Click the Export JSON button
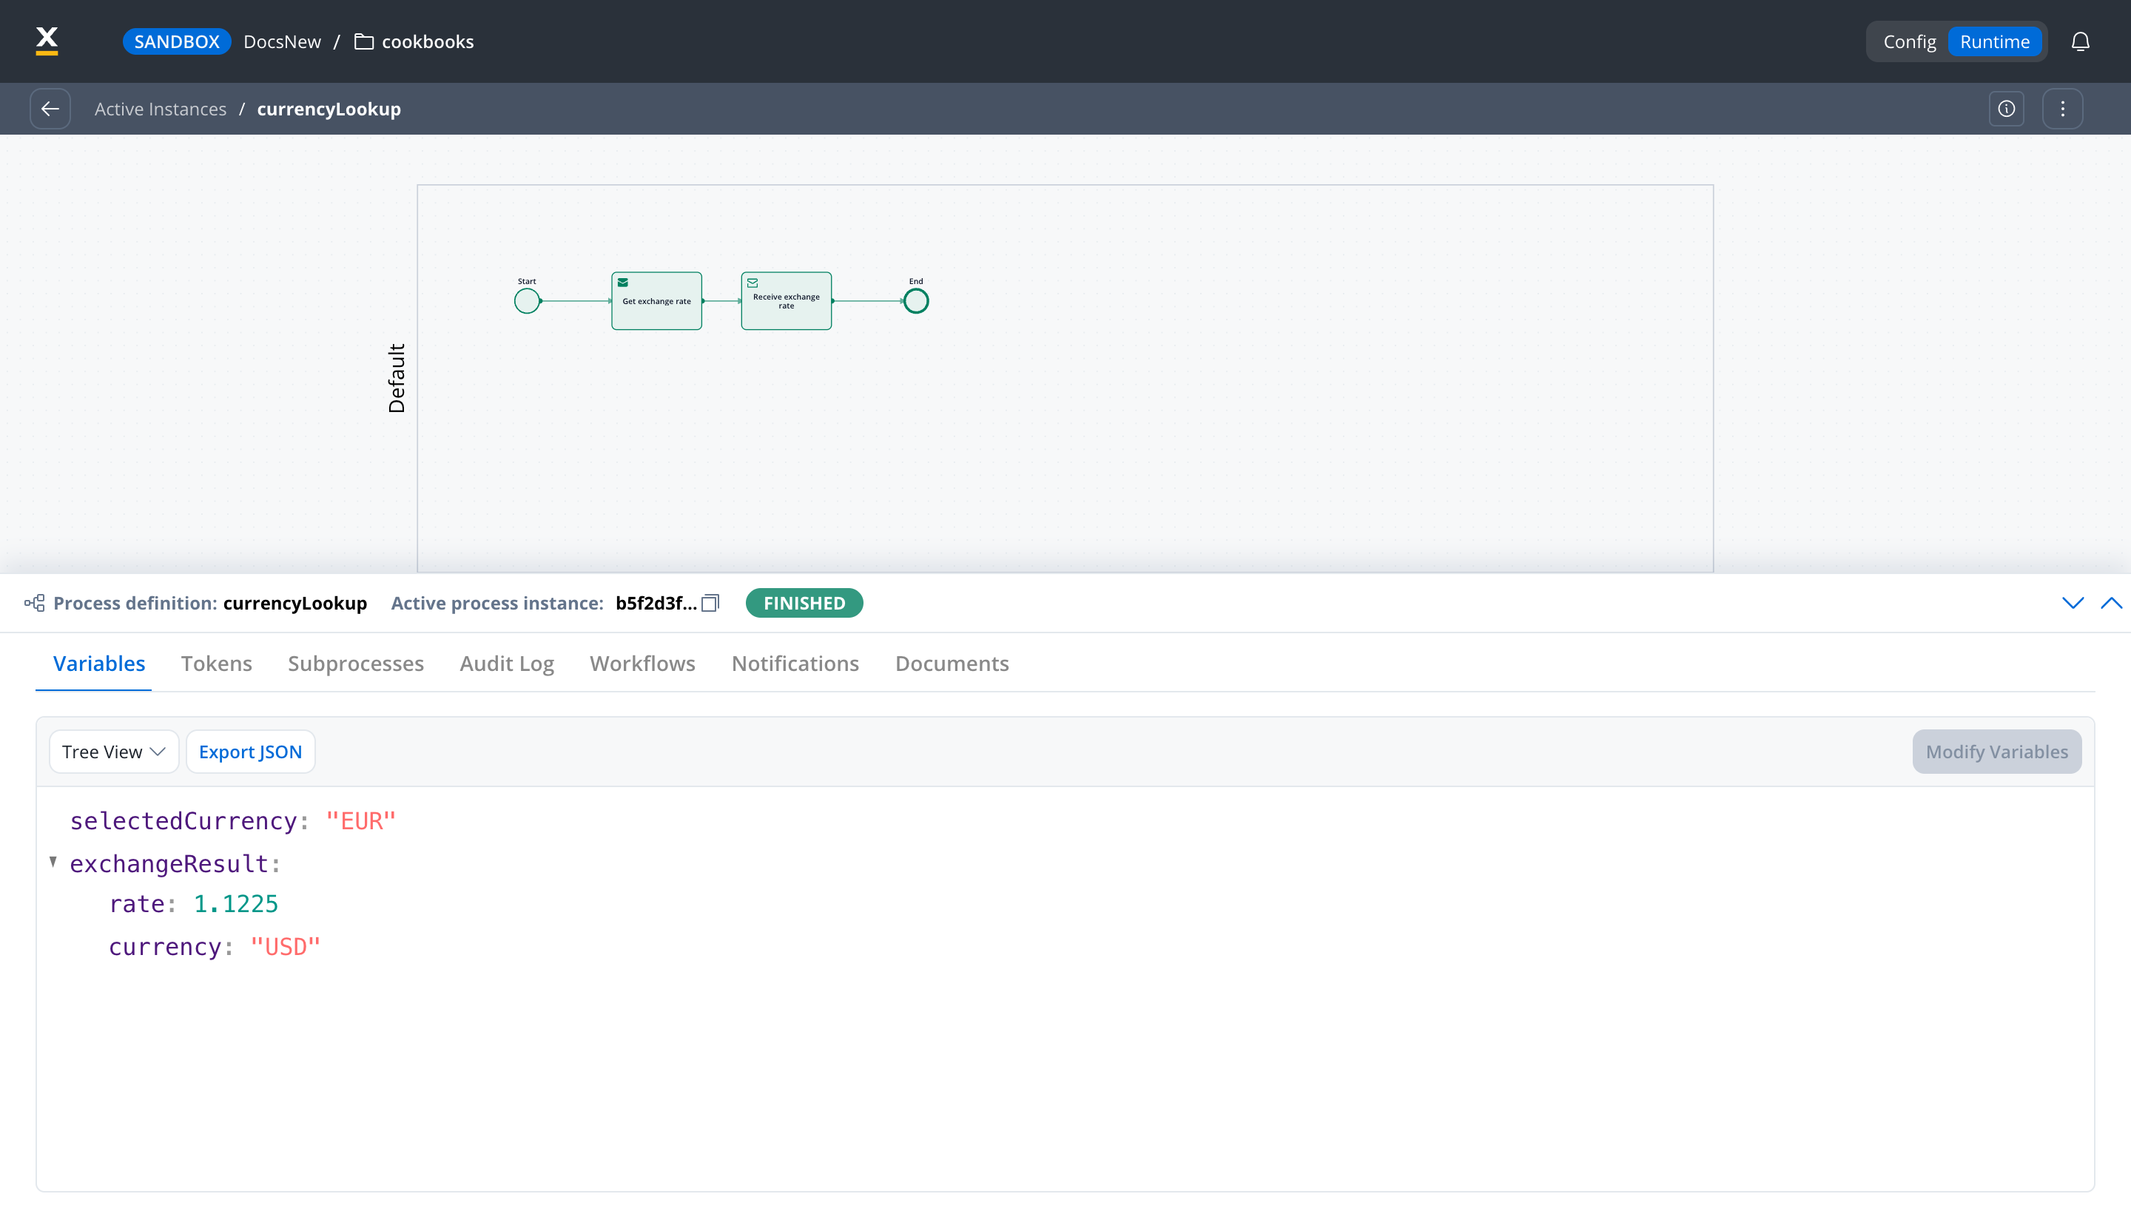Screen dimensions: 2131x1228 click(x=251, y=752)
